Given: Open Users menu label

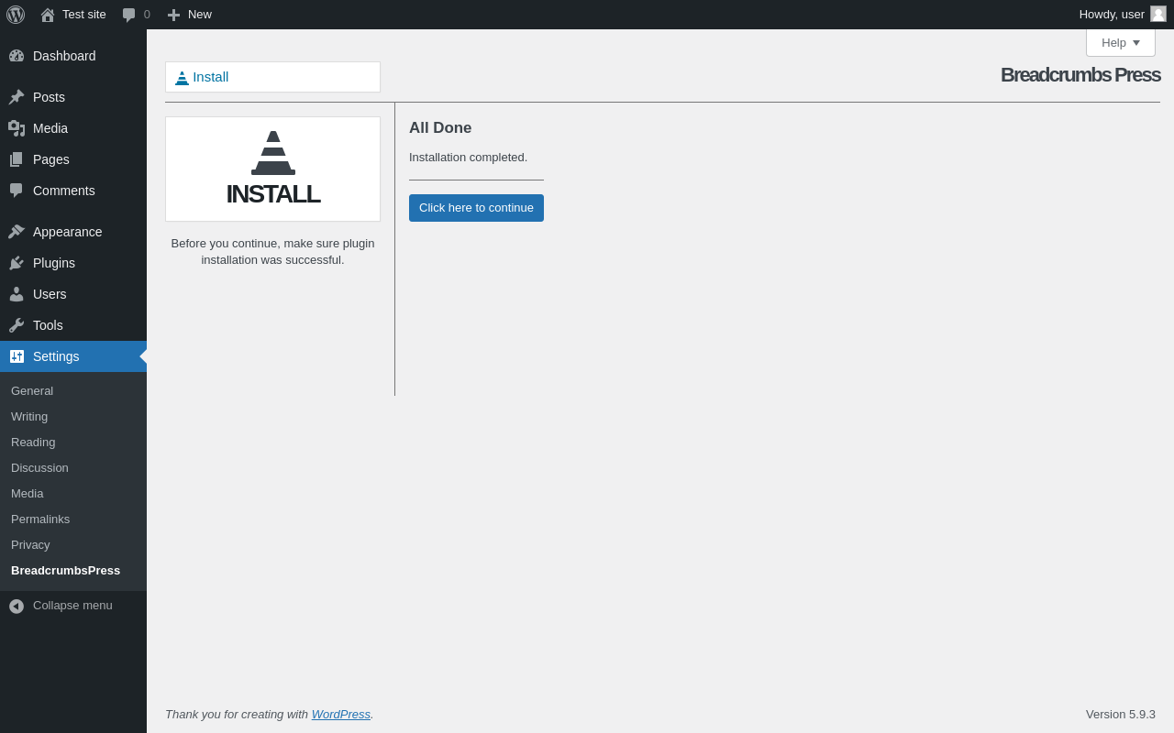Looking at the screenshot, I should (50, 294).
